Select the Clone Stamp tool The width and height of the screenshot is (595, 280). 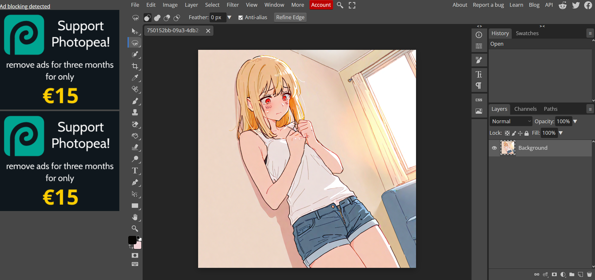(135, 113)
